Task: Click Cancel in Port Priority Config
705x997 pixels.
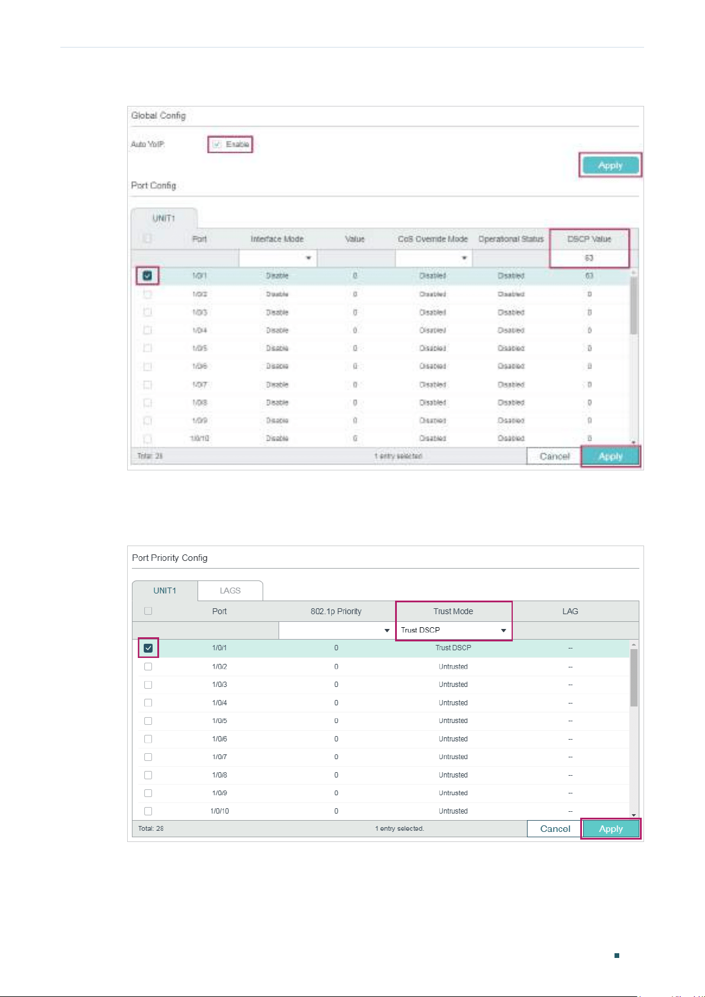Action: pyautogui.click(x=555, y=829)
